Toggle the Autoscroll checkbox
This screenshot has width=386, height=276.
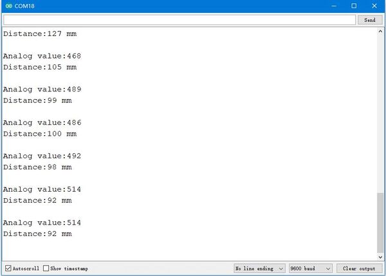click(8, 268)
